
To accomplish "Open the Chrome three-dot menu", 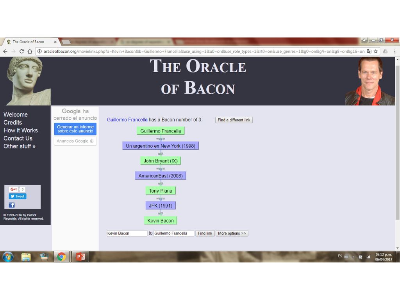I will coord(395,51).
